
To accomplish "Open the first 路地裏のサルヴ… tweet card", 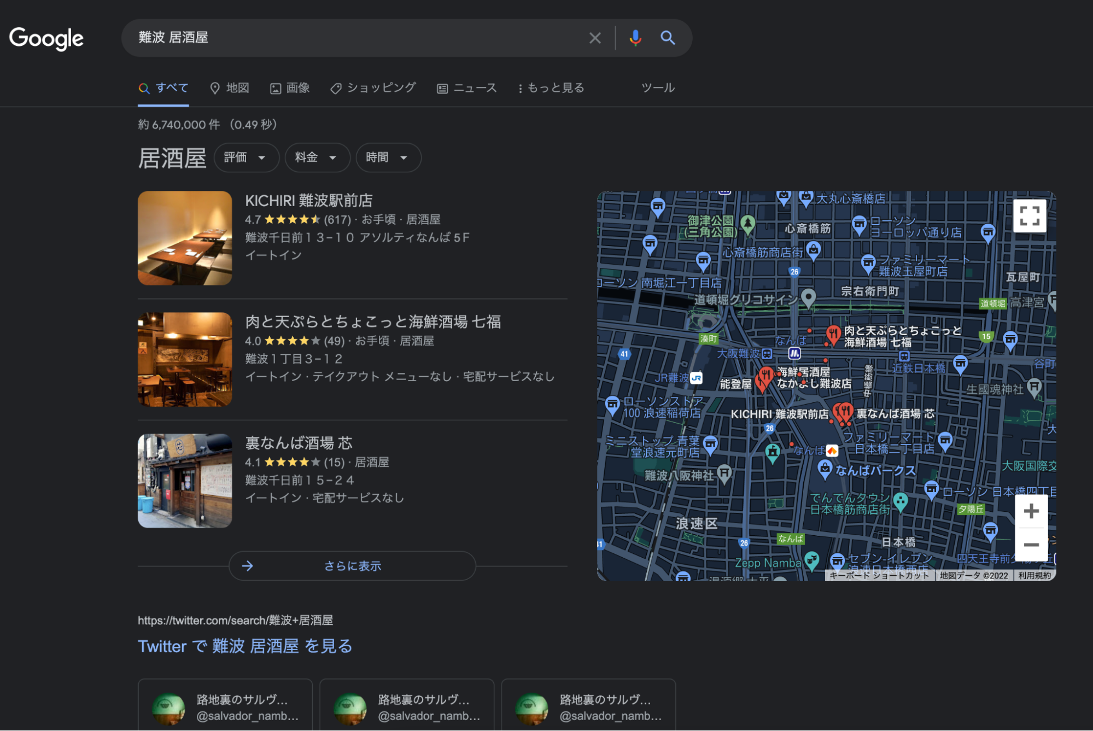I will pyautogui.click(x=225, y=705).
